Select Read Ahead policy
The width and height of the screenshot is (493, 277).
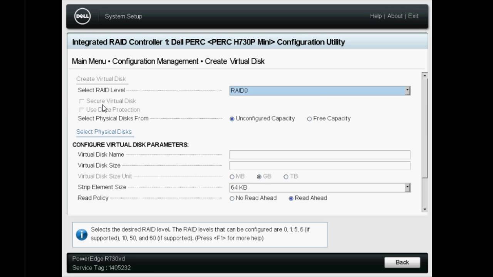tap(291, 199)
